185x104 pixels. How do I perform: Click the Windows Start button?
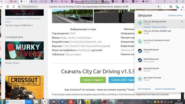2,102
